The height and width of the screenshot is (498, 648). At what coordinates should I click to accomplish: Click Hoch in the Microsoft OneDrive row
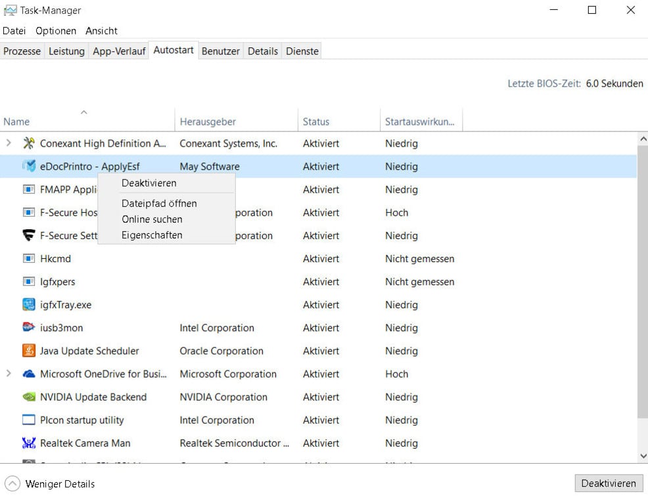point(397,374)
